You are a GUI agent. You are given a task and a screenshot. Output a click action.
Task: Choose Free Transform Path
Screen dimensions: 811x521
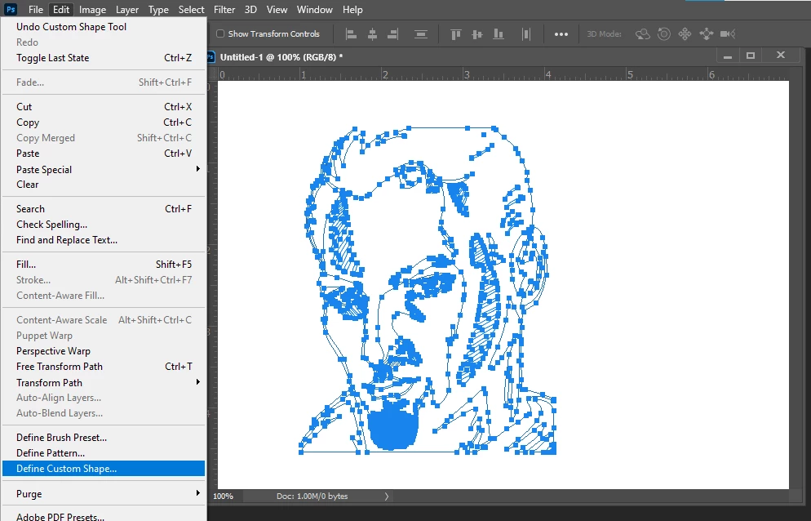[x=104, y=367]
